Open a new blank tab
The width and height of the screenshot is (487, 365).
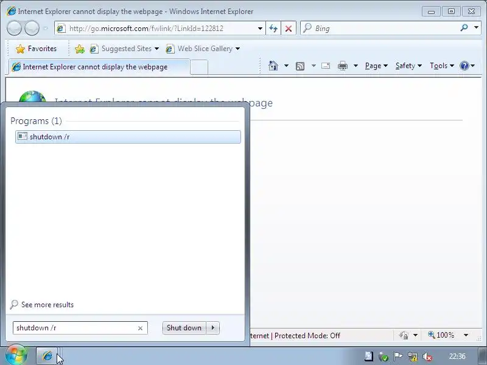click(x=199, y=67)
